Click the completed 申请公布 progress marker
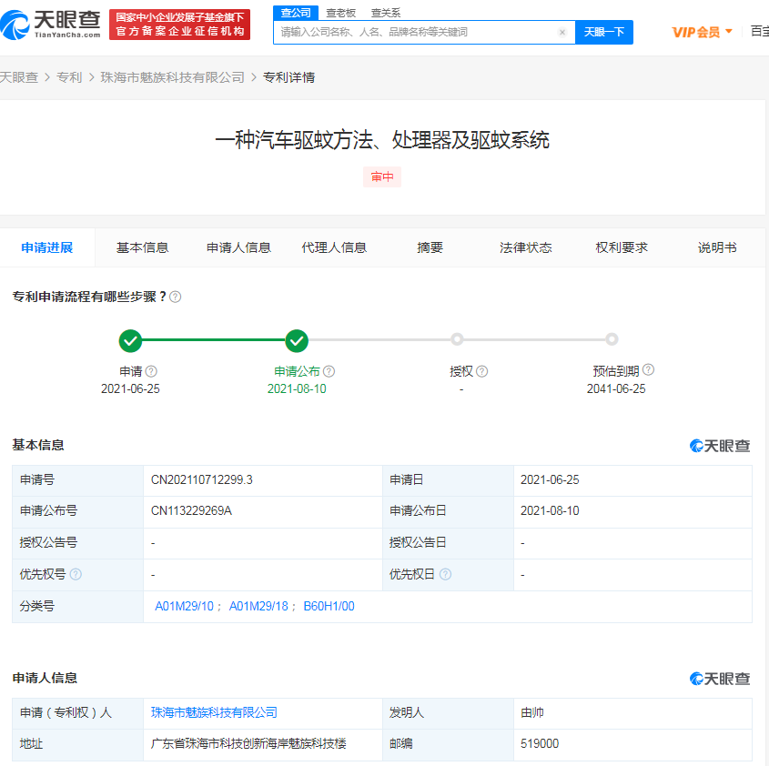 (x=297, y=341)
